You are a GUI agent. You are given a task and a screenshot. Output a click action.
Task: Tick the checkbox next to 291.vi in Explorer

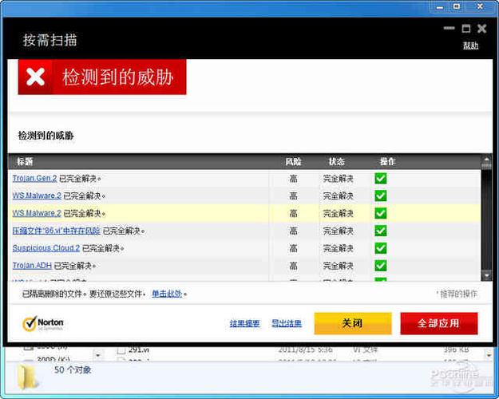[121, 350]
